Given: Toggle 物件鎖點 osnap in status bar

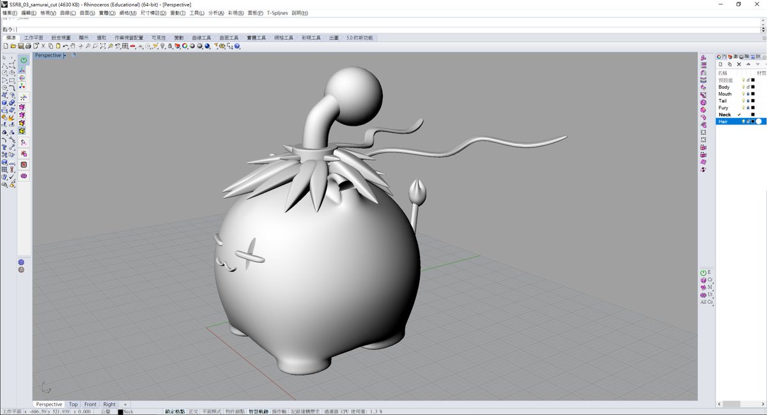Looking at the screenshot, I should point(234,412).
